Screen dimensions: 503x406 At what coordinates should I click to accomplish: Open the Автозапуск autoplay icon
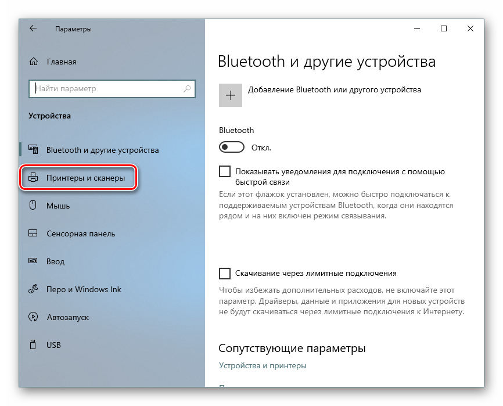click(33, 317)
